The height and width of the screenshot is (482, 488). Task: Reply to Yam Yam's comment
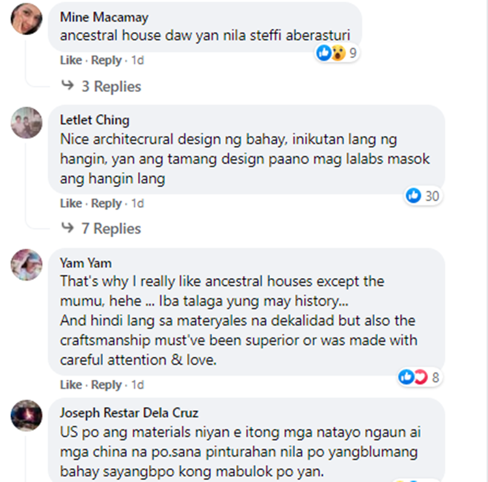pyautogui.click(x=106, y=384)
